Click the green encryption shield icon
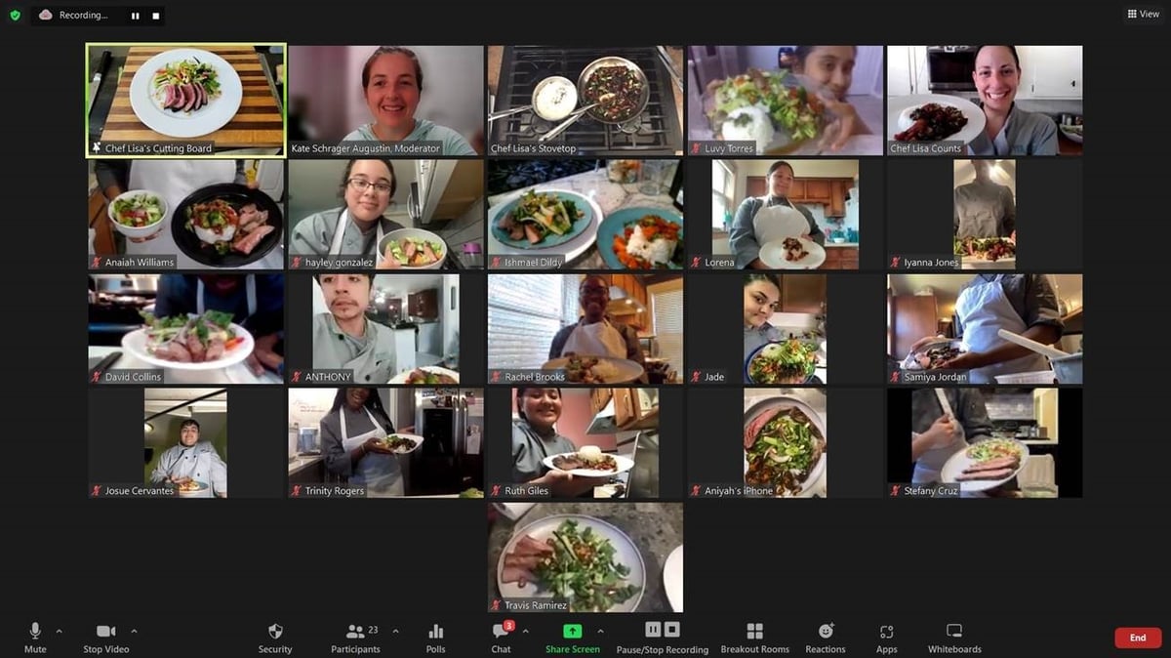The image size is (1171, 658). coord(15,16)
